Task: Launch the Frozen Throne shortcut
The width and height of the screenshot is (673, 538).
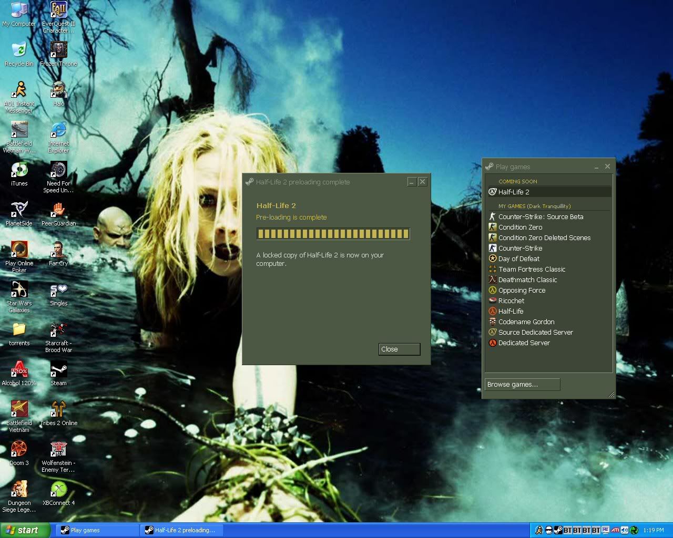Action: [58, 54]
